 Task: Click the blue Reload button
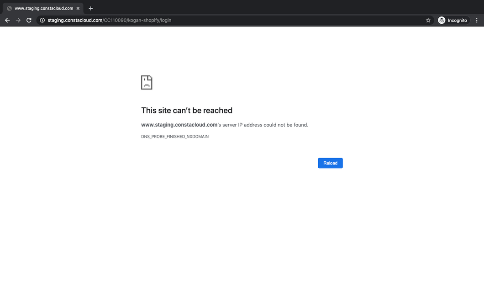[x=330, y=163]
